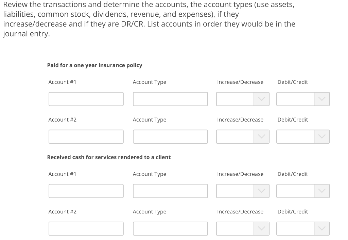Screen dimensions: 348x240
Task: Click the chevron on Debit/Credit under services Account #1
Action: 322,191
